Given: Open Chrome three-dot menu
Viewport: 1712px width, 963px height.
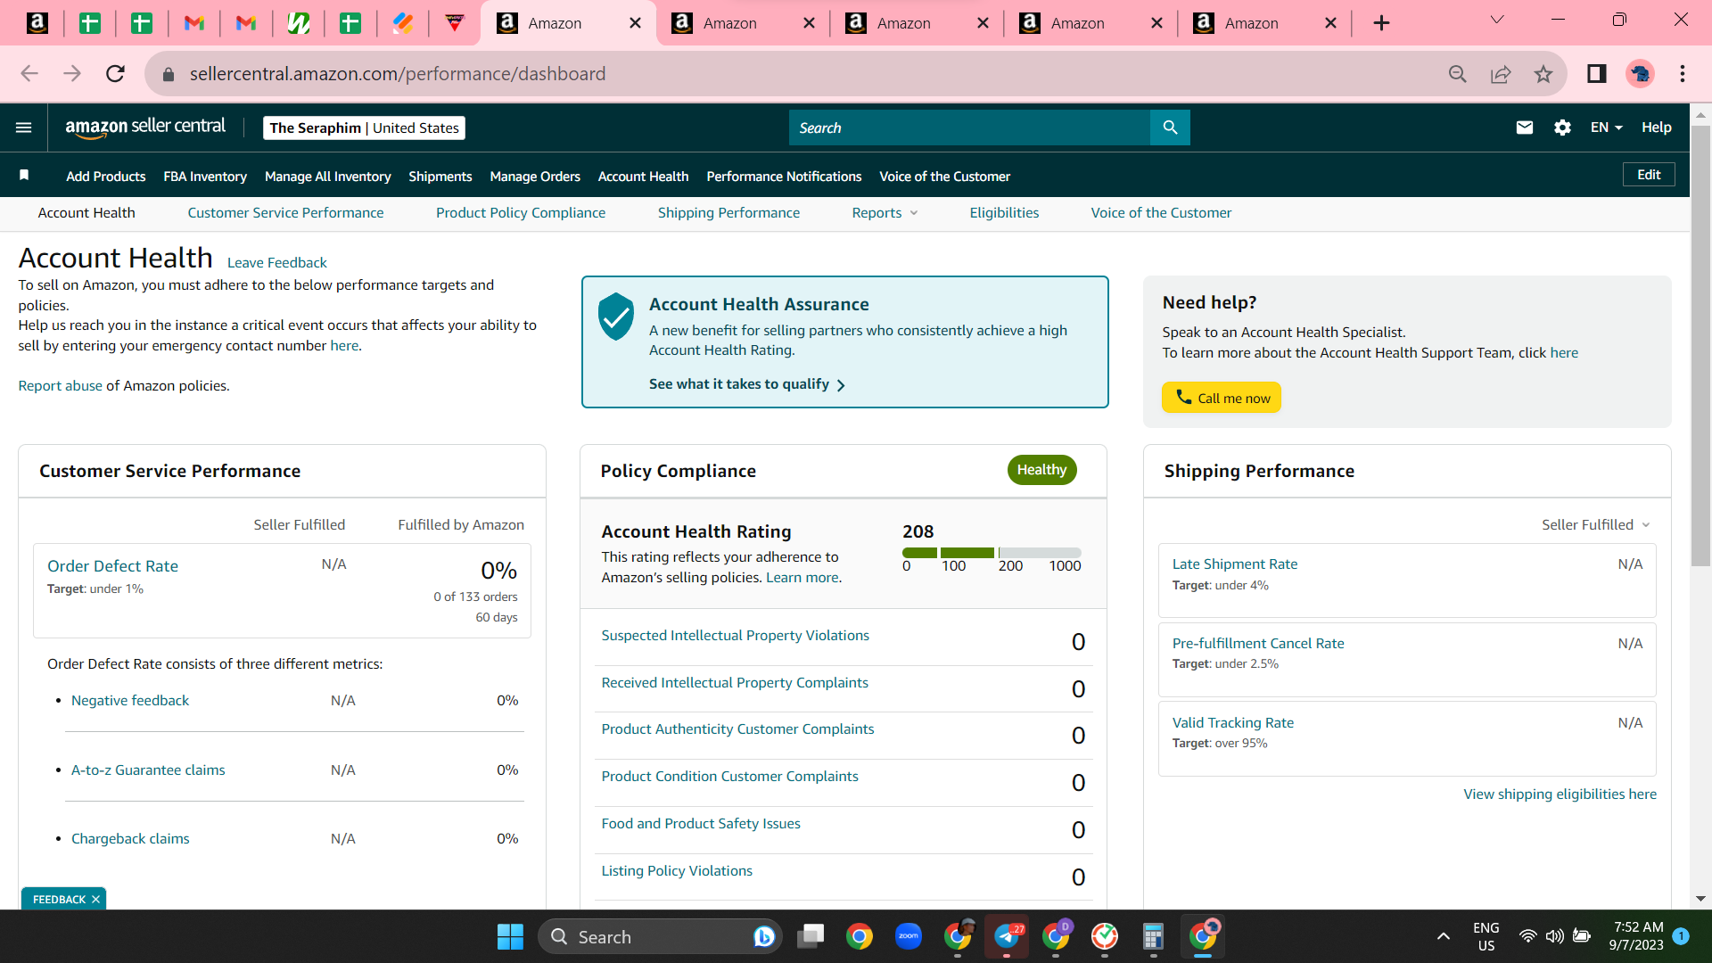Looking at the screenshot, I should point(1683,74).
